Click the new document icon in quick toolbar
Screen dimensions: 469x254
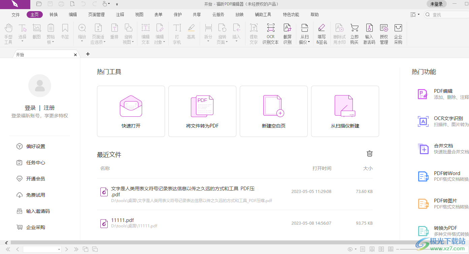click(x=72, y=4)
